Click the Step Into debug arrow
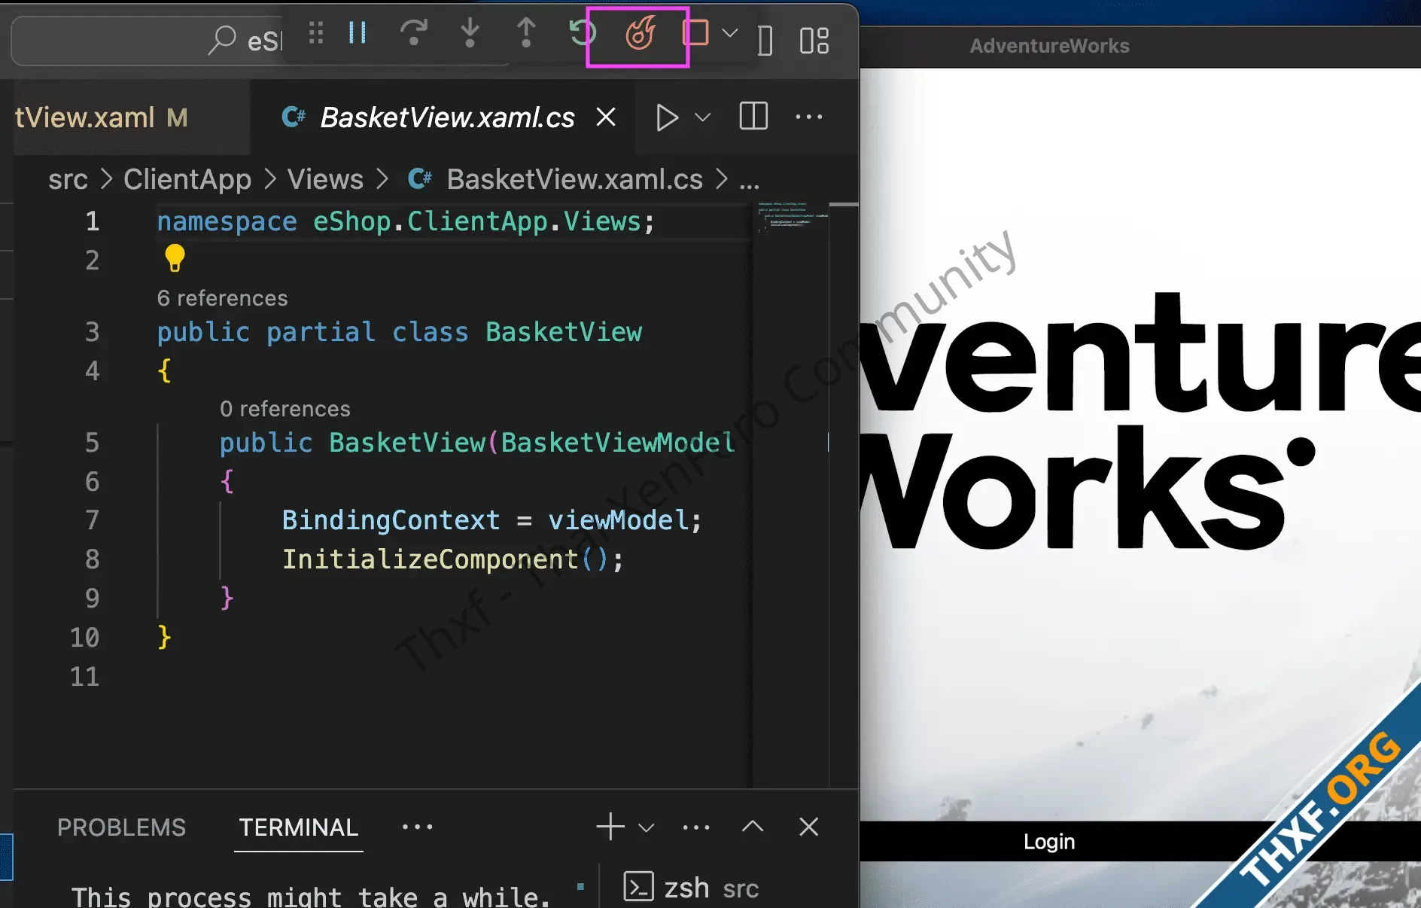 pos(470,33)
